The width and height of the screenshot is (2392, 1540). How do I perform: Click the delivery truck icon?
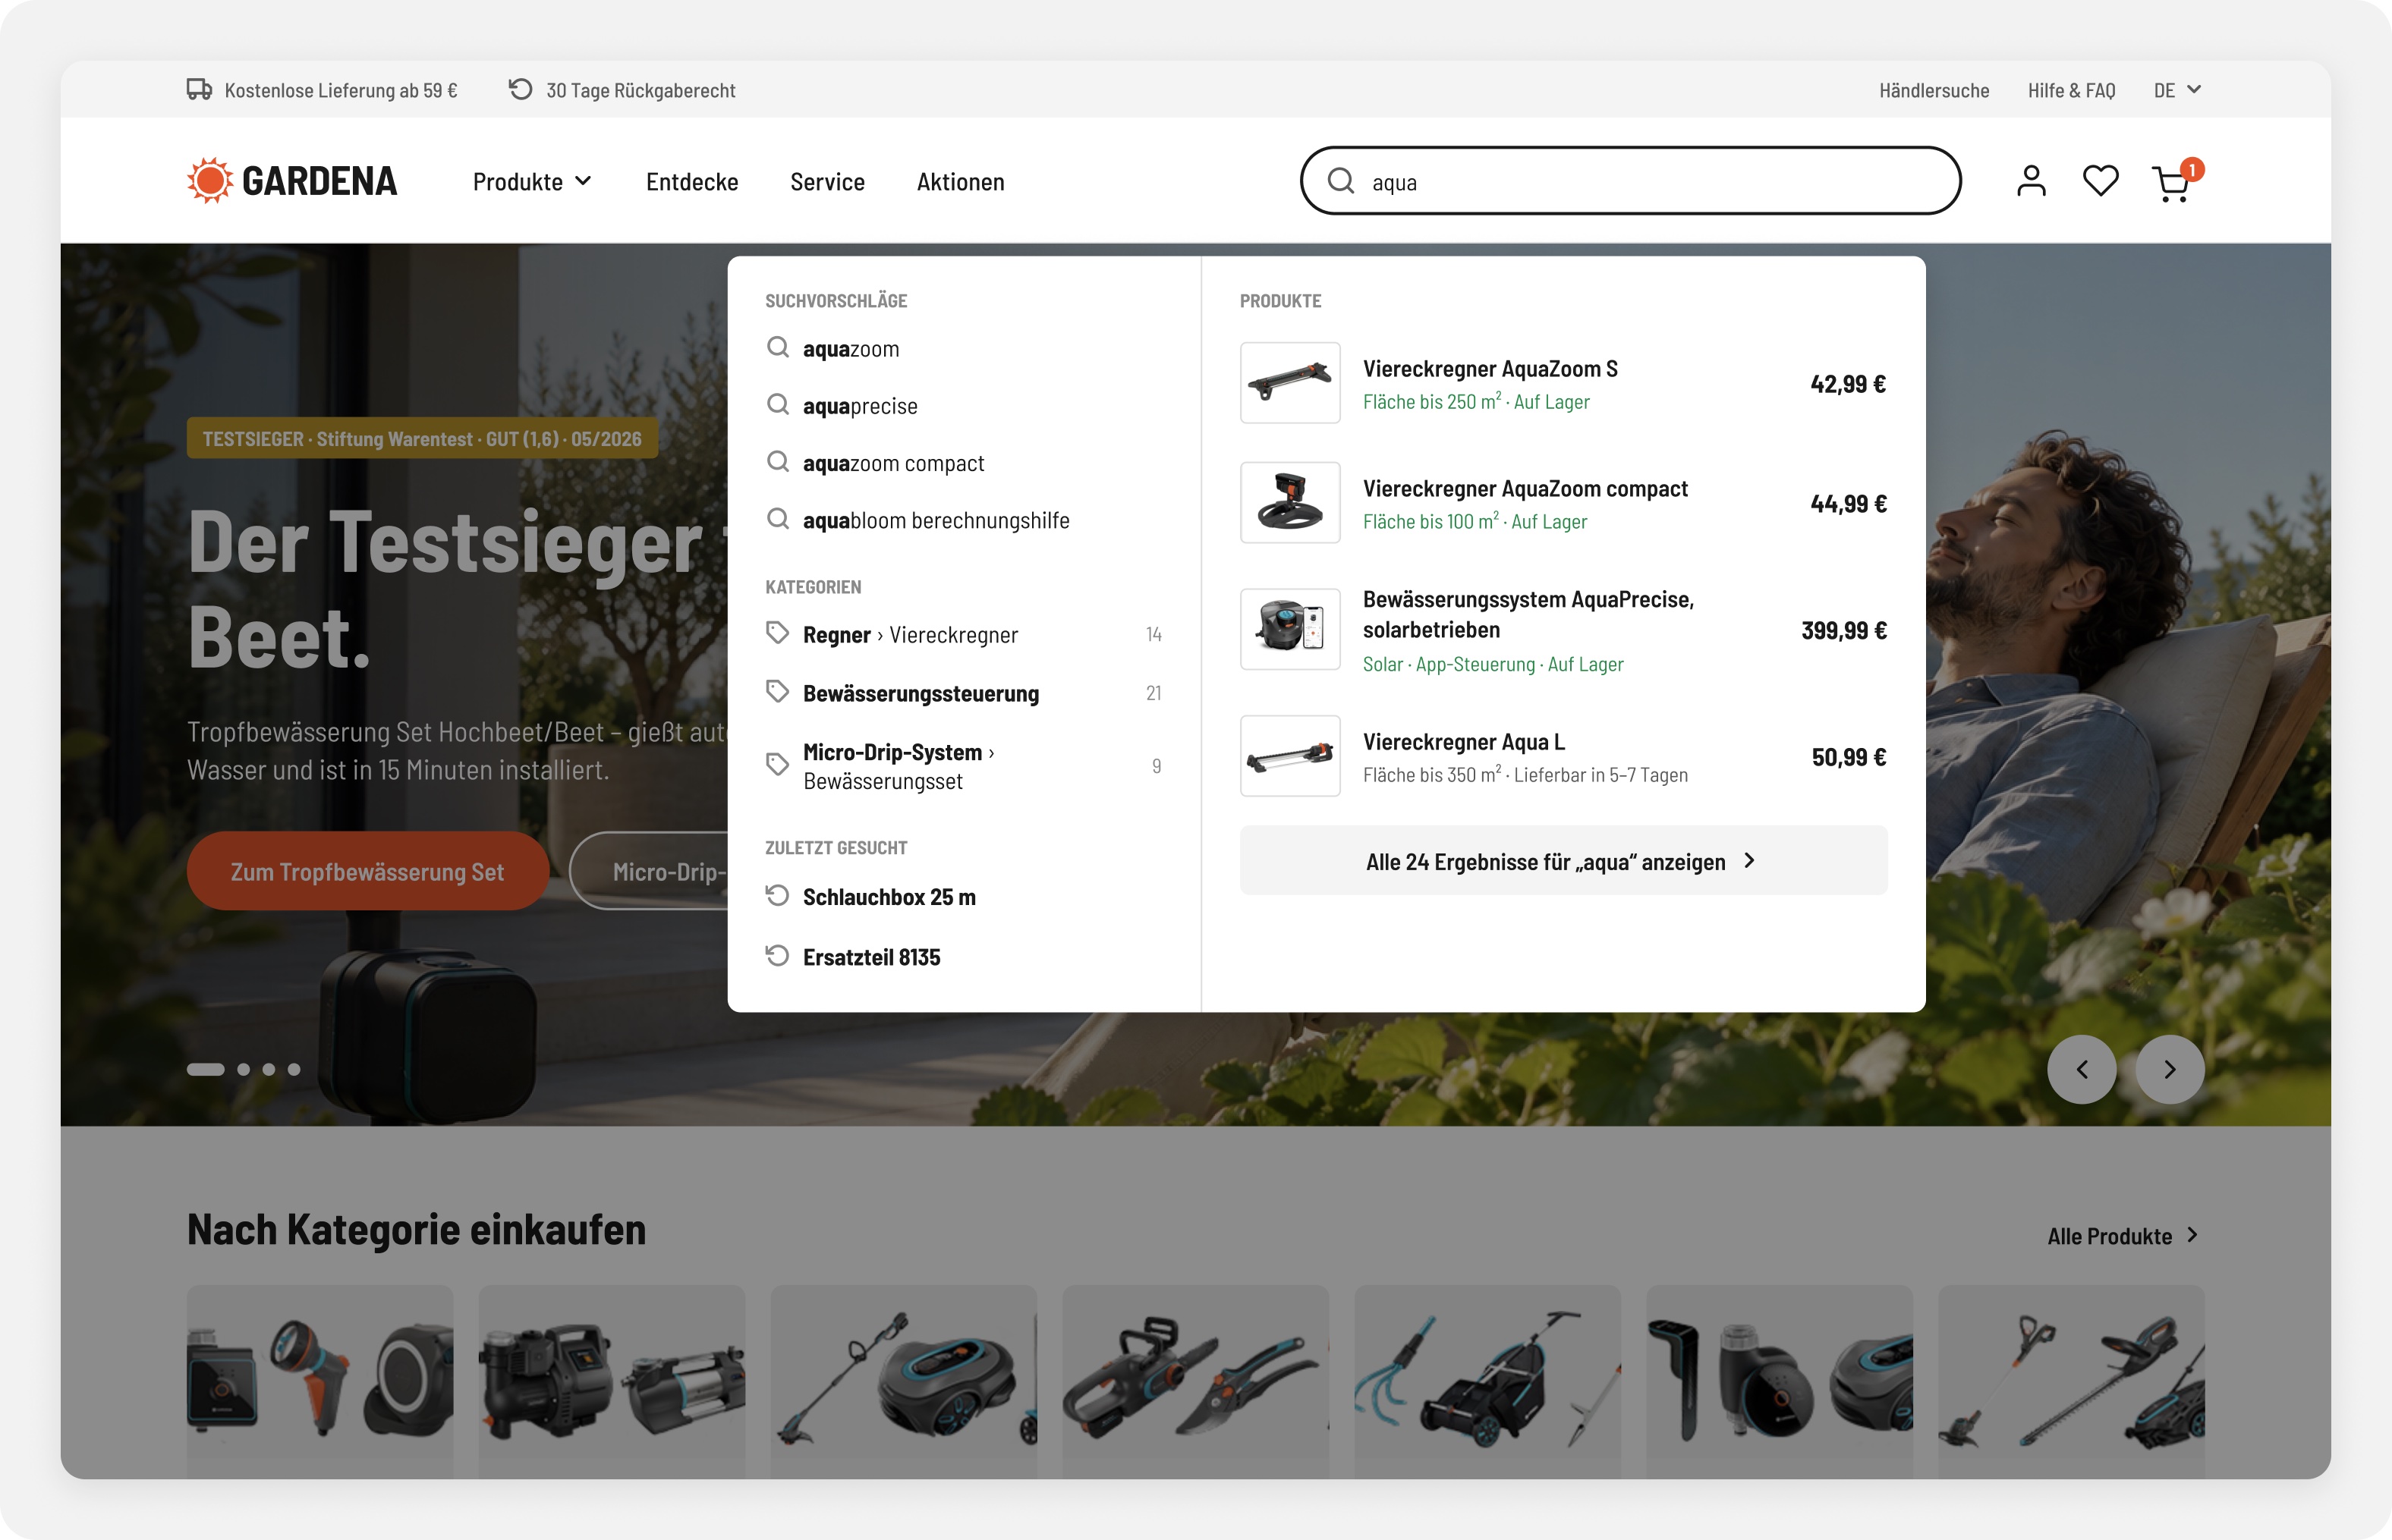point(199,89)
